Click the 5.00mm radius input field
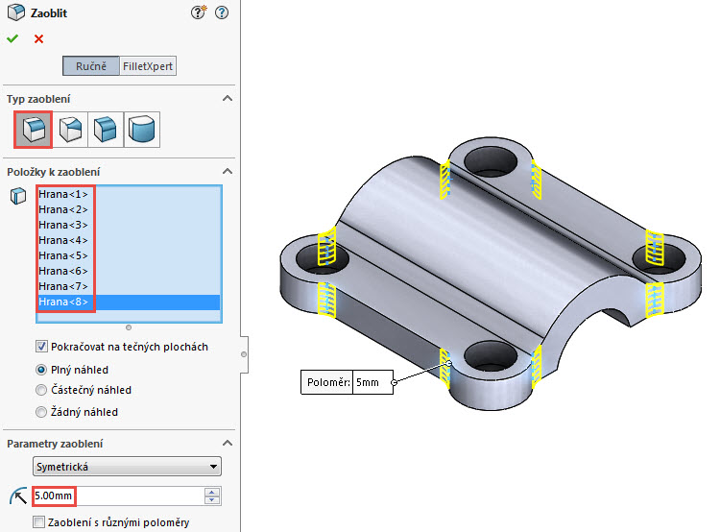Image resolution: width=720 pixels, height=532 pixels. [x=118, y=496]
